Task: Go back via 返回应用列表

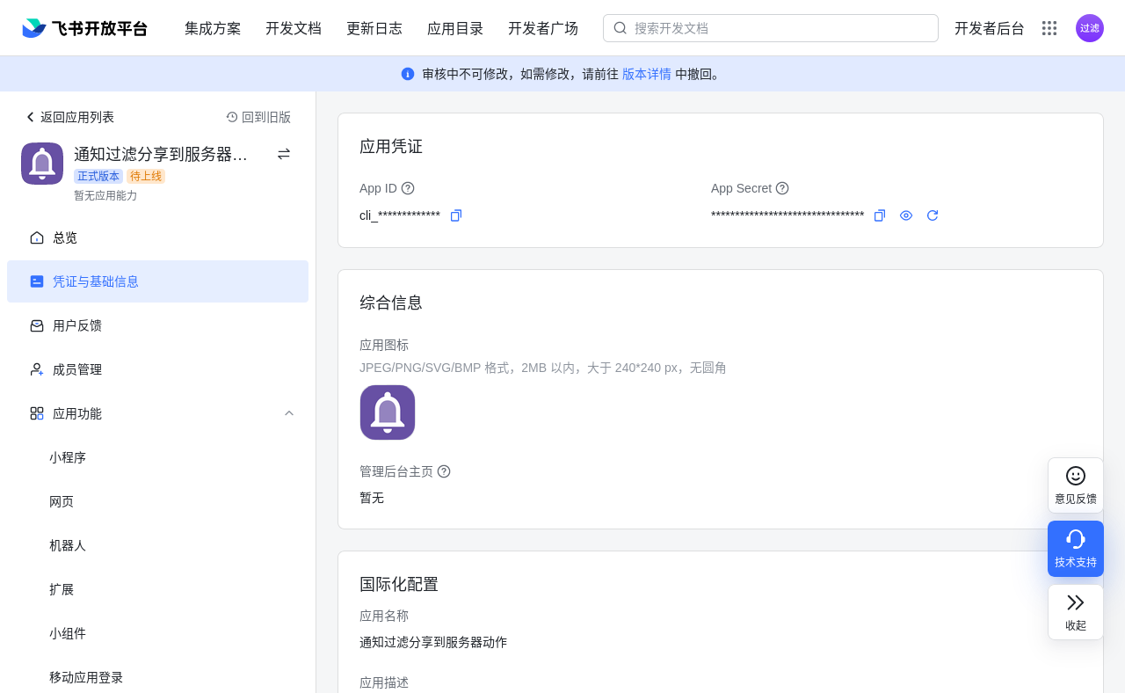Action: click(x=70, y=117)
